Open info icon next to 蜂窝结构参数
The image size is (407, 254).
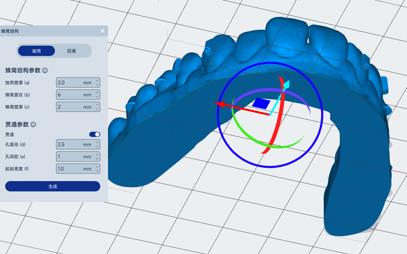pyautogui.click(x=45, y=70)
